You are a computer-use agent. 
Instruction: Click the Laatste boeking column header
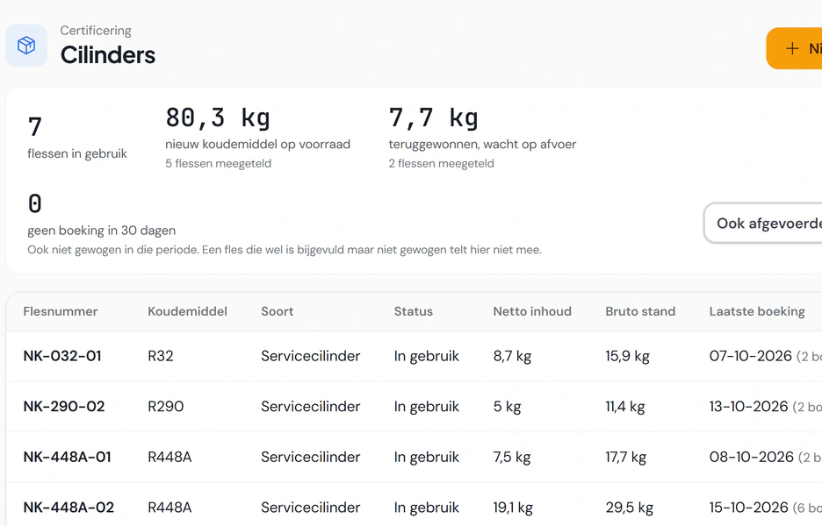pyautogui.click(x=757, y=311)
